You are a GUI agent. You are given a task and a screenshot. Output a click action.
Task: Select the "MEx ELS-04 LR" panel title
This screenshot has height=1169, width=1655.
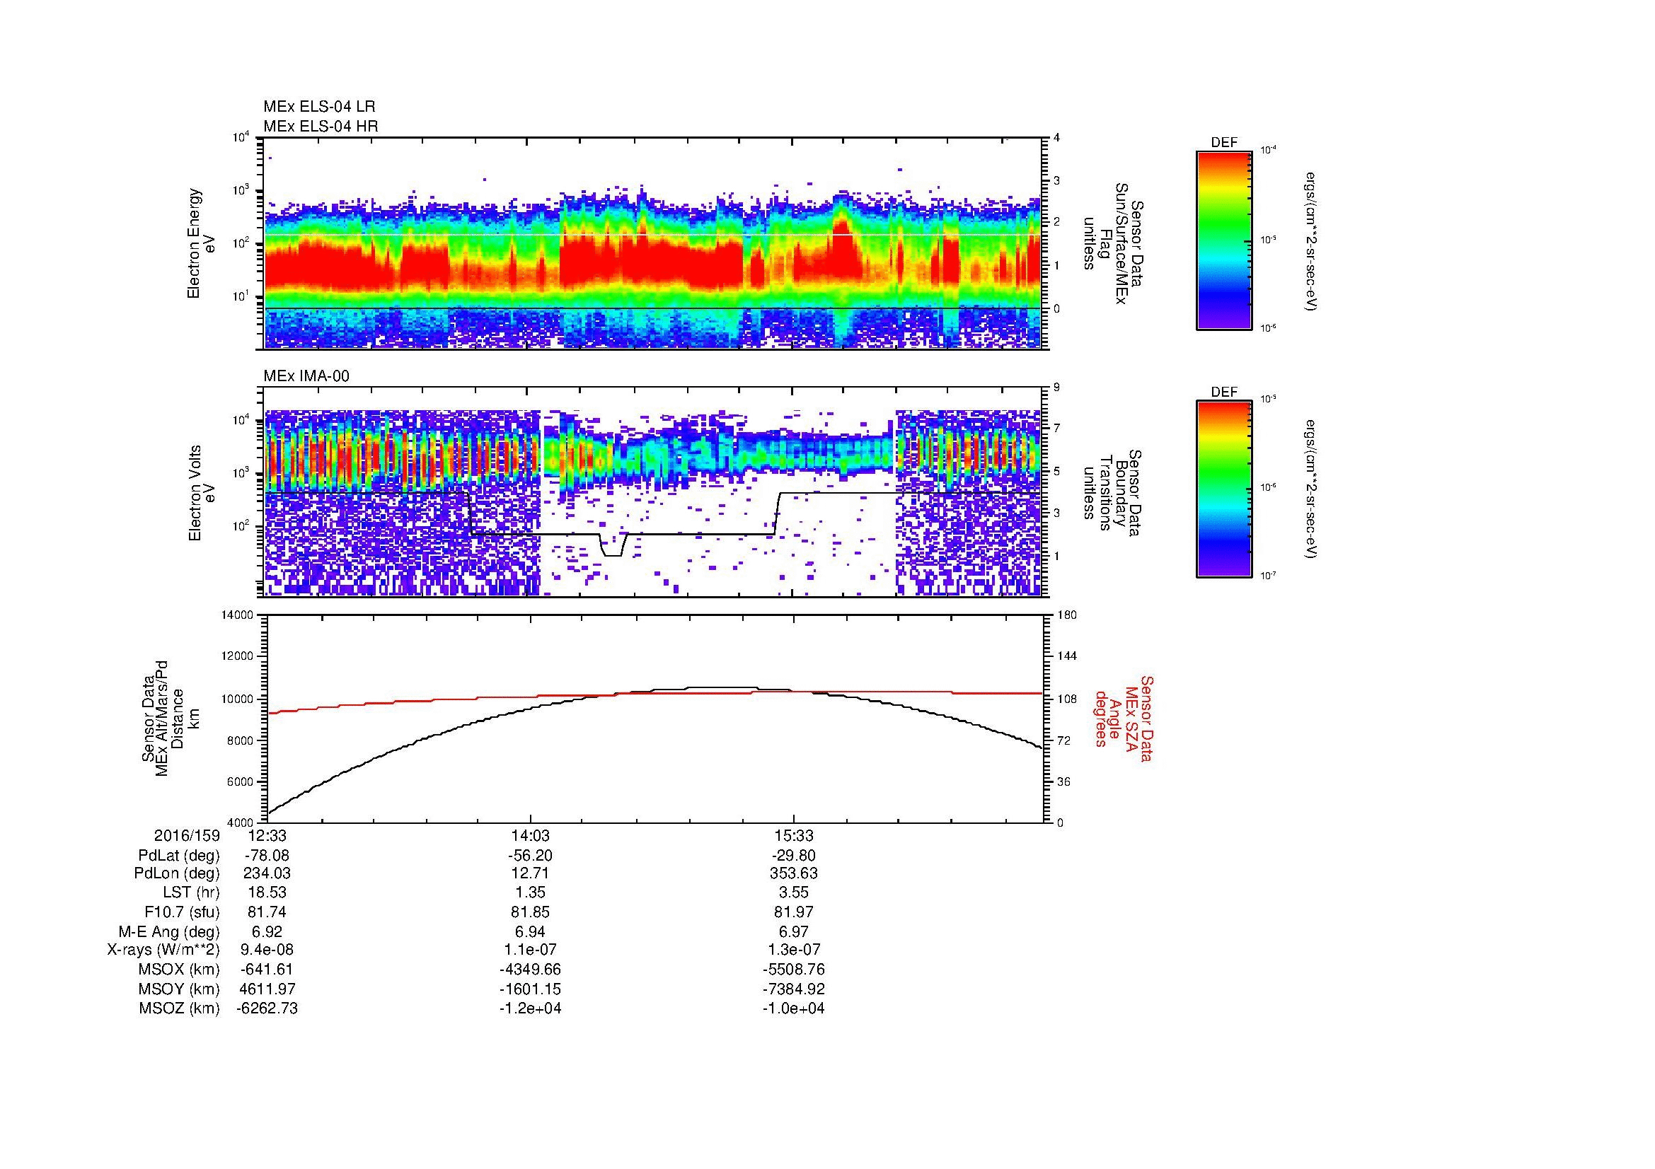coord(319,107)
